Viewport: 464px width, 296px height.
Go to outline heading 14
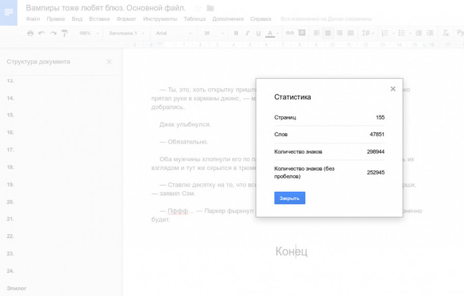point(11,98)
